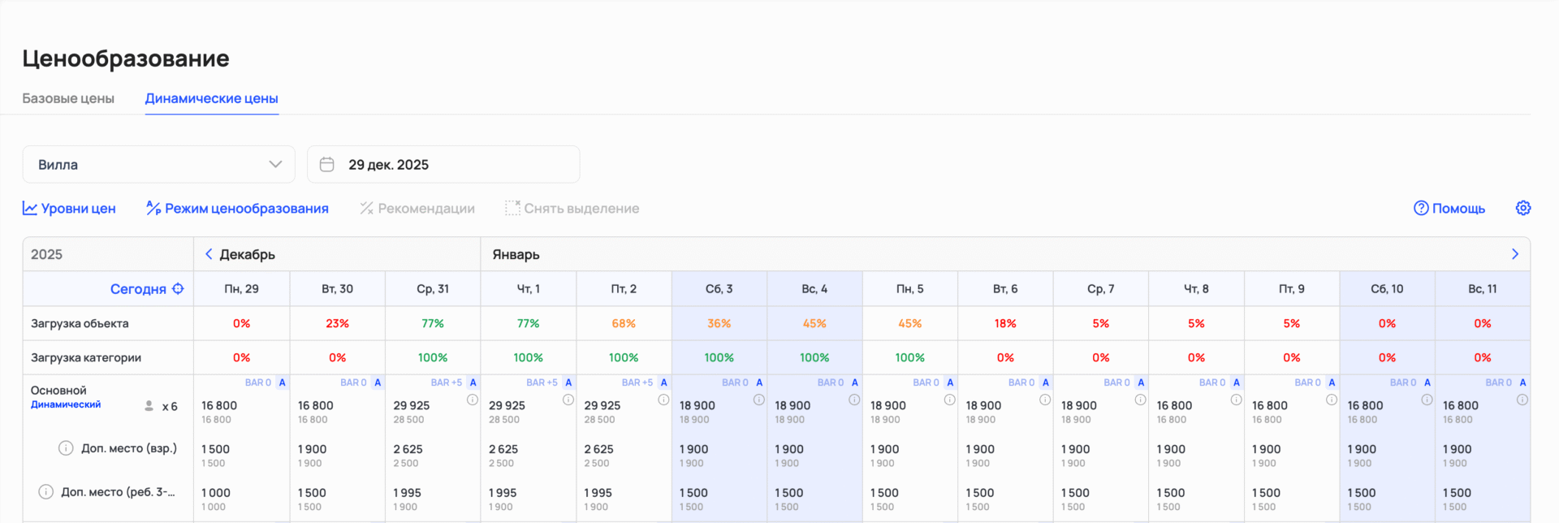
Task: Click the calendar icon in date field
Action: click(x=327, y=165)
